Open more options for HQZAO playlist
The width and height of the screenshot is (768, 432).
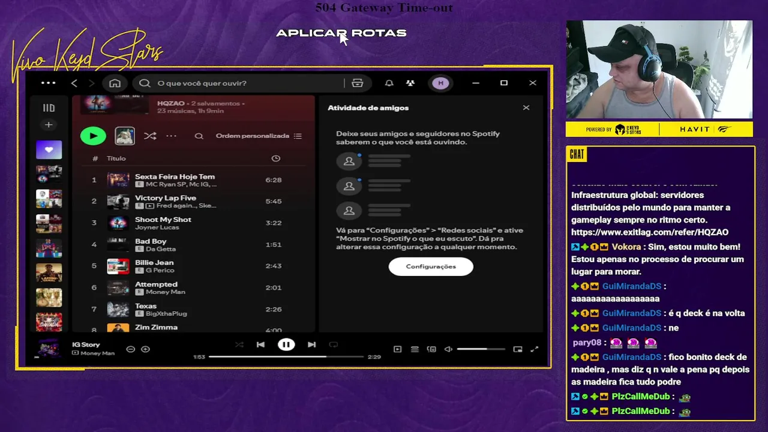click(172, 136)
